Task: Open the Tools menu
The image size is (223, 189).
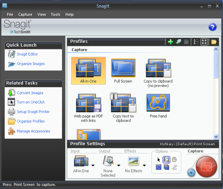Action: click(56, 14)
